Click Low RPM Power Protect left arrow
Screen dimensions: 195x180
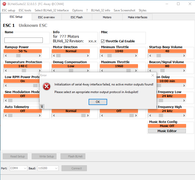[6, 85]
